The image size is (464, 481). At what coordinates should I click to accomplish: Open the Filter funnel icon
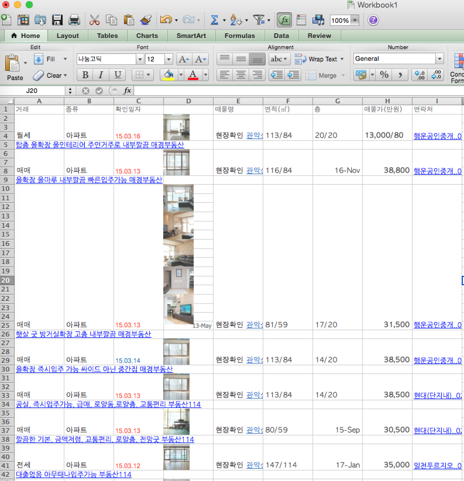[259, 20]
